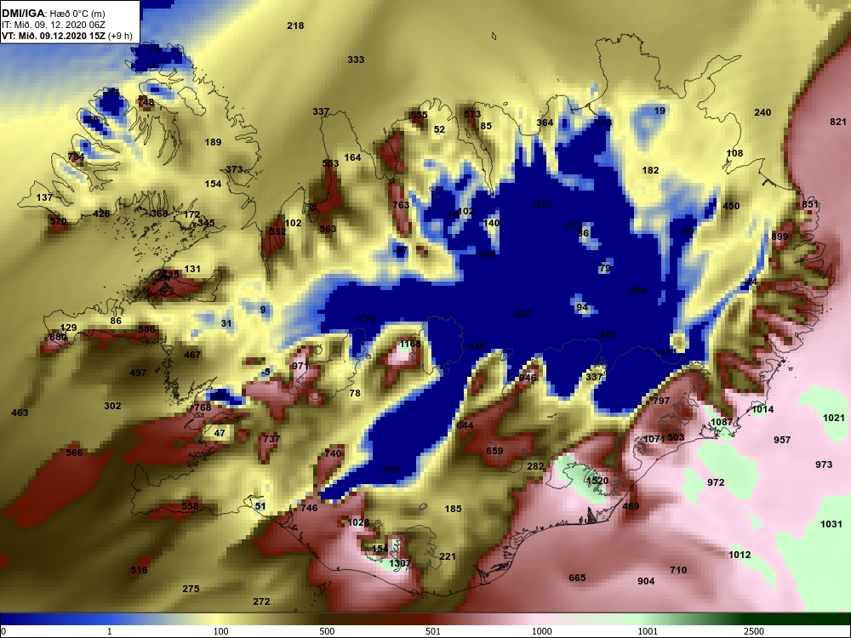Click the negative value '-297'
Screen dimensions: 851x638
tap(522, 314)
